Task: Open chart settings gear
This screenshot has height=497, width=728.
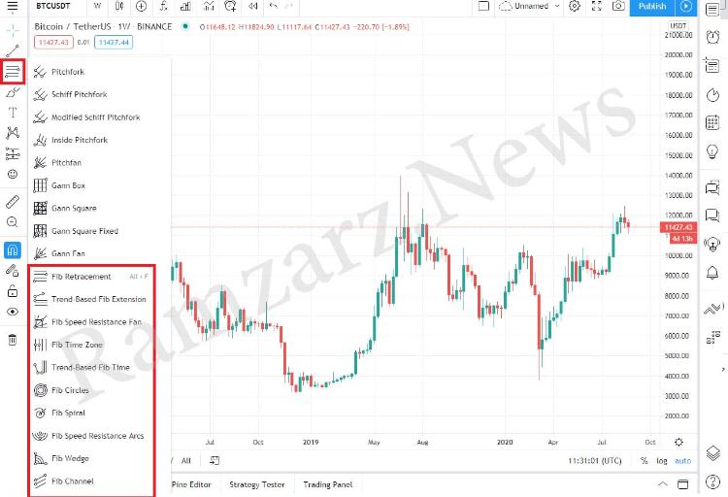Action: click(575, 6)
